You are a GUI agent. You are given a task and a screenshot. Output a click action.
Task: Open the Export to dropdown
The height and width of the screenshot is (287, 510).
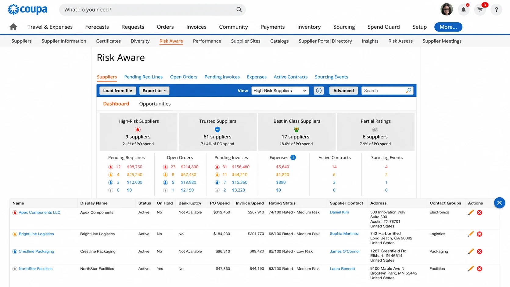click(154, 91)
